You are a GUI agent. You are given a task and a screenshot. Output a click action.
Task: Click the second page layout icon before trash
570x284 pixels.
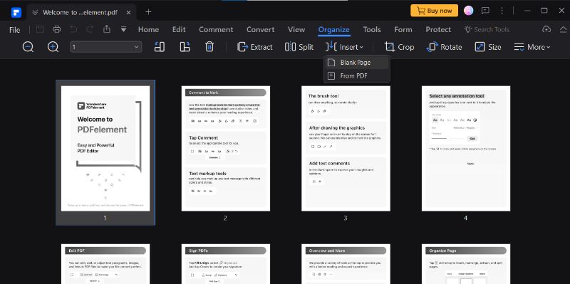pos(185,47)
